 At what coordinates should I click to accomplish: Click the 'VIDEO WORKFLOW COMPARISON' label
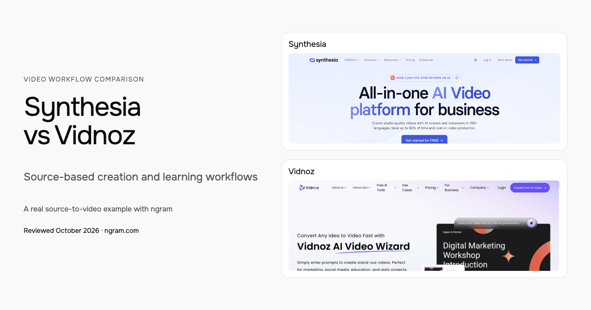83,79
